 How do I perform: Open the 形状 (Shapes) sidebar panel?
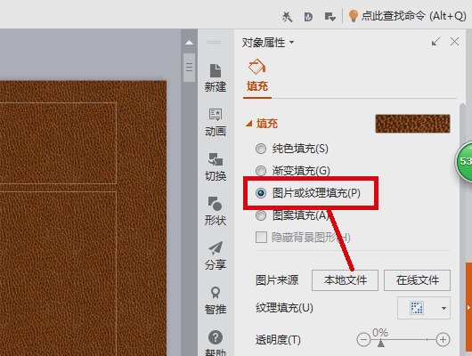point(216,211)
